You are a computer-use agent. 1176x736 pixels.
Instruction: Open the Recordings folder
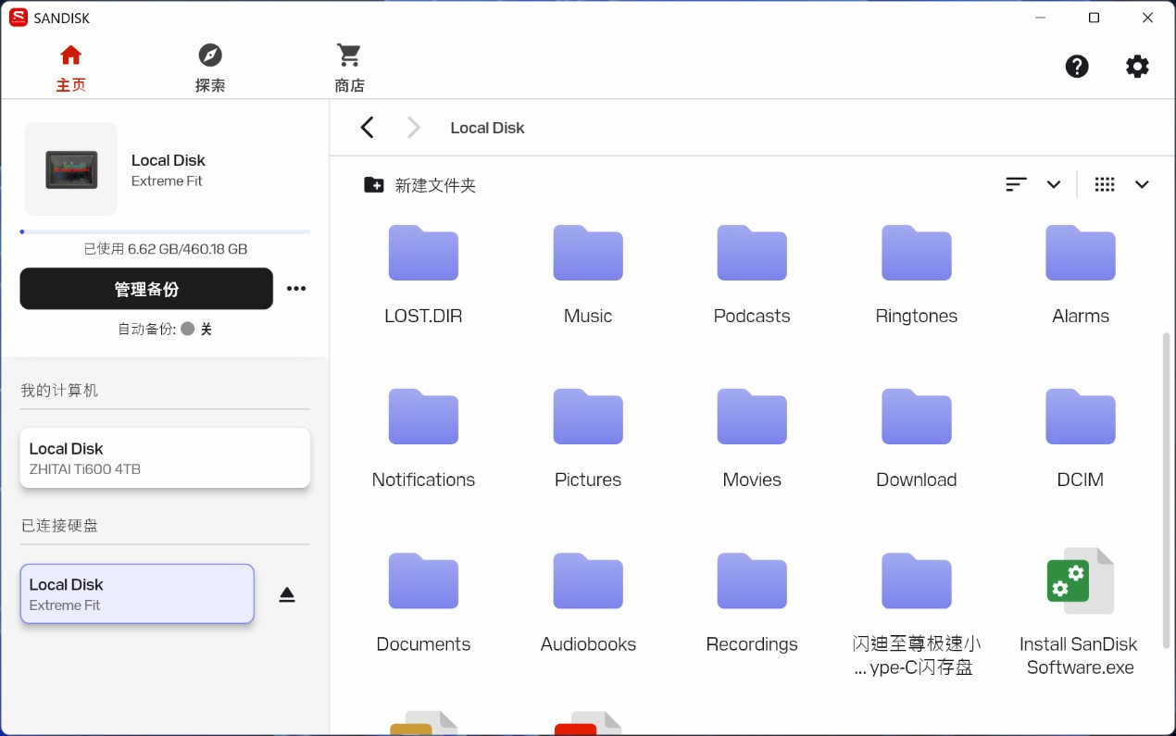(x=752, y=603)
